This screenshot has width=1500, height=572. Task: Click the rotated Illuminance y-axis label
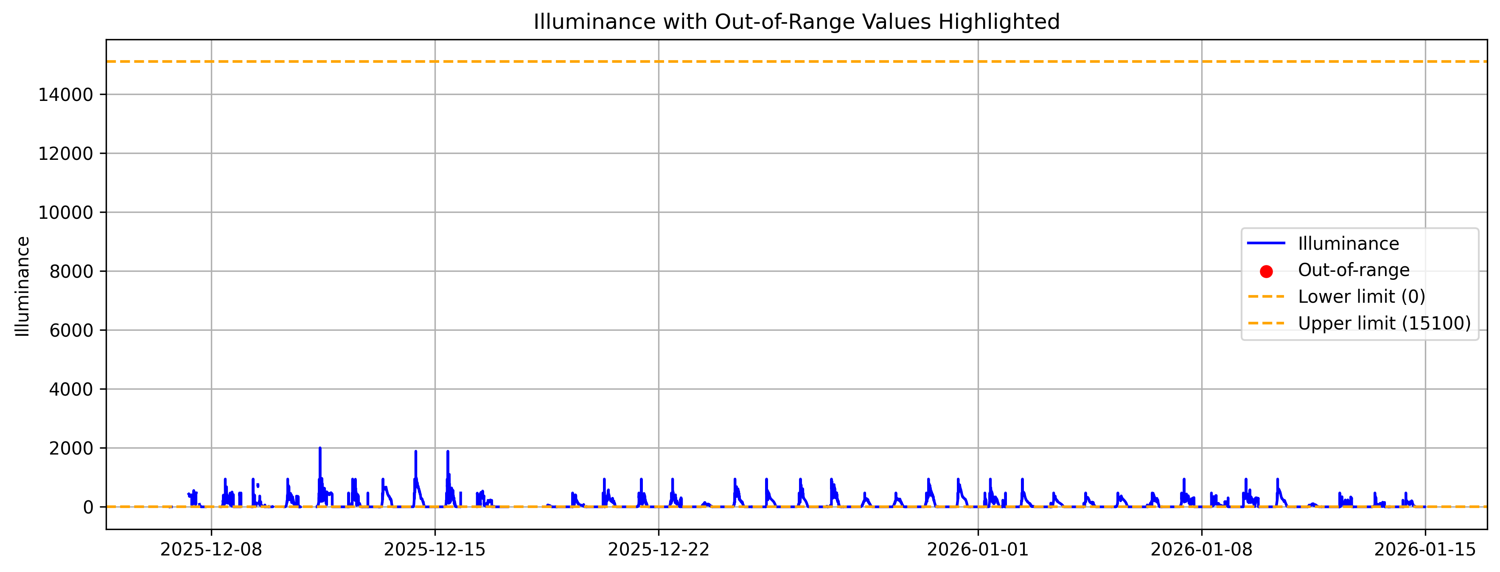coord(23,286)
